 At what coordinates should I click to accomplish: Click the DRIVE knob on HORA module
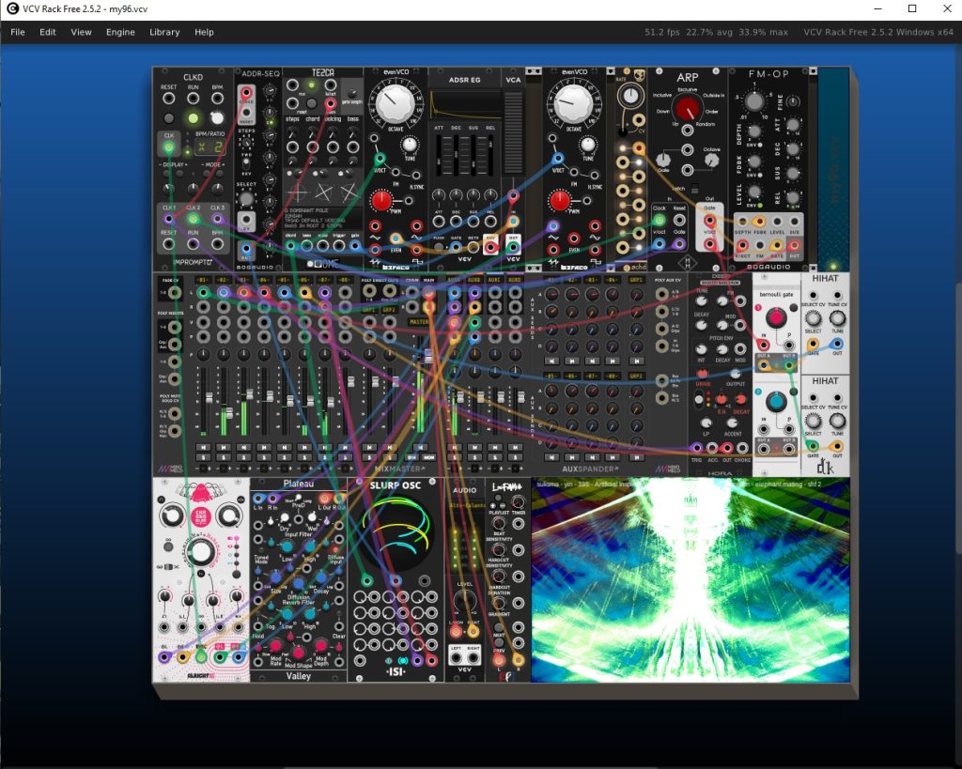(x=703, y=374)
